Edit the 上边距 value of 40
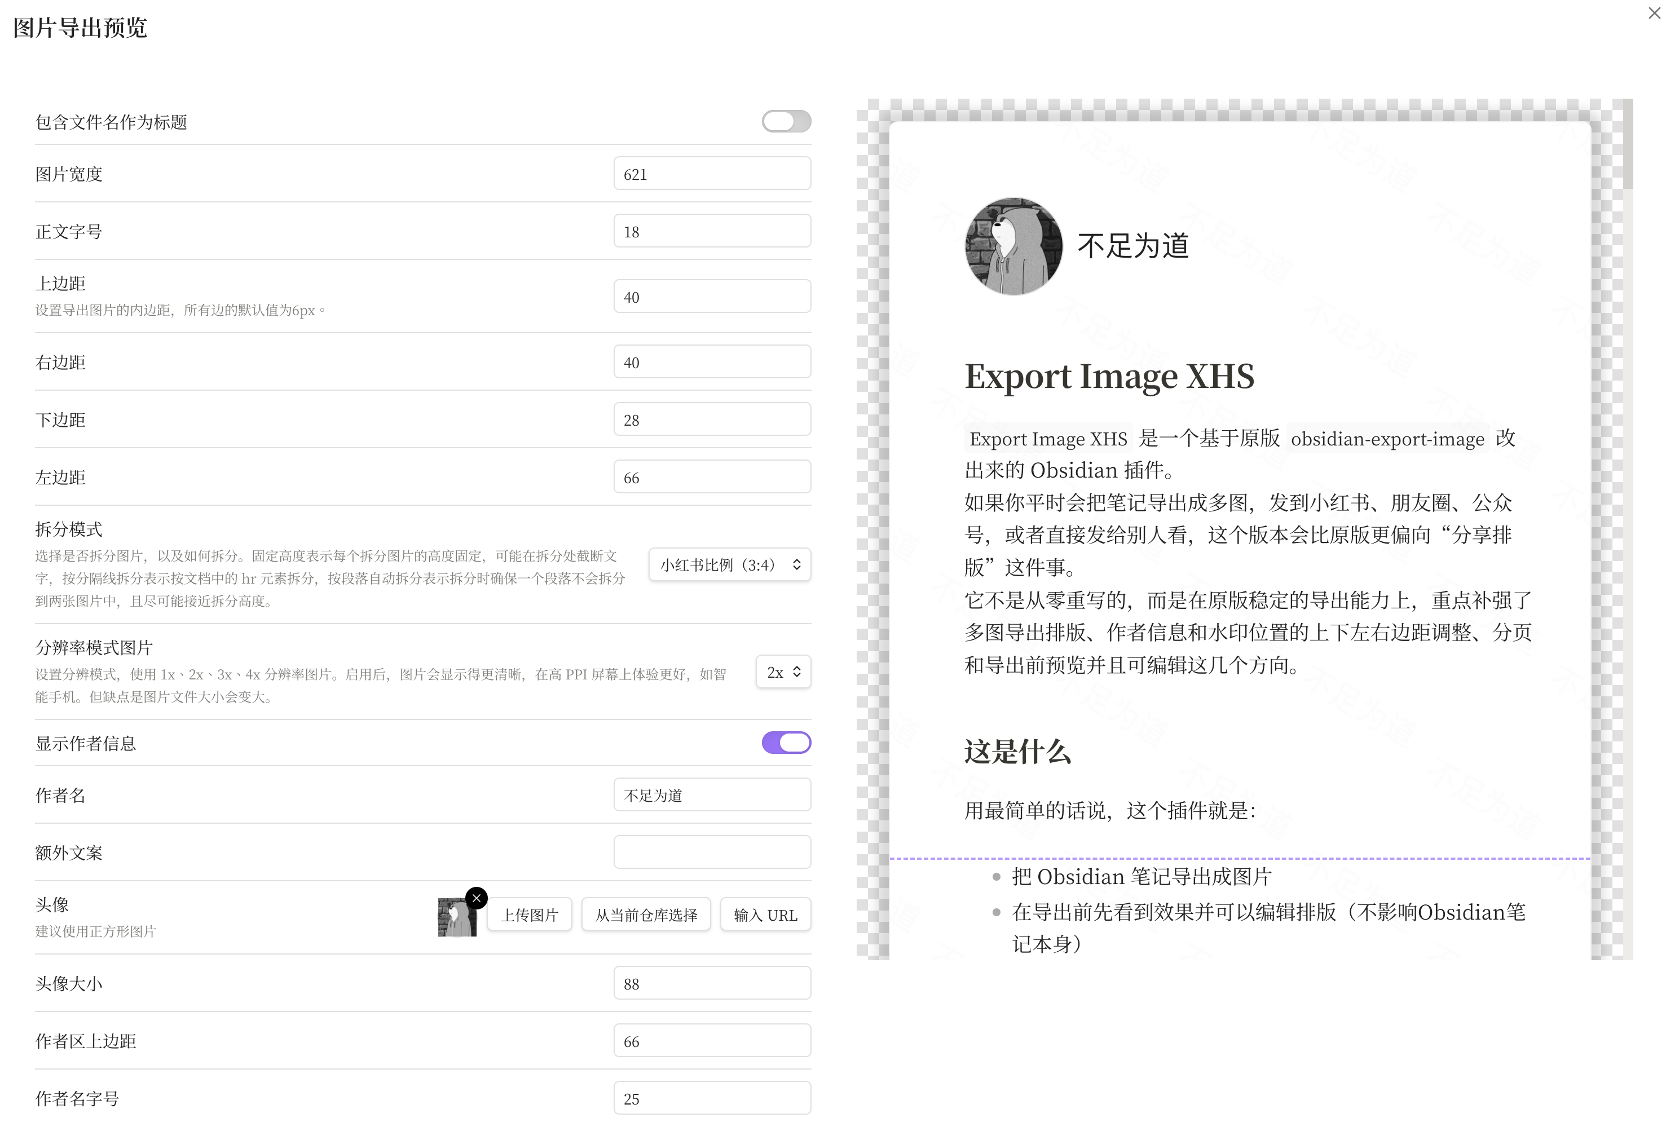This screenshot has width=1666, height=1122. [711, 295]
